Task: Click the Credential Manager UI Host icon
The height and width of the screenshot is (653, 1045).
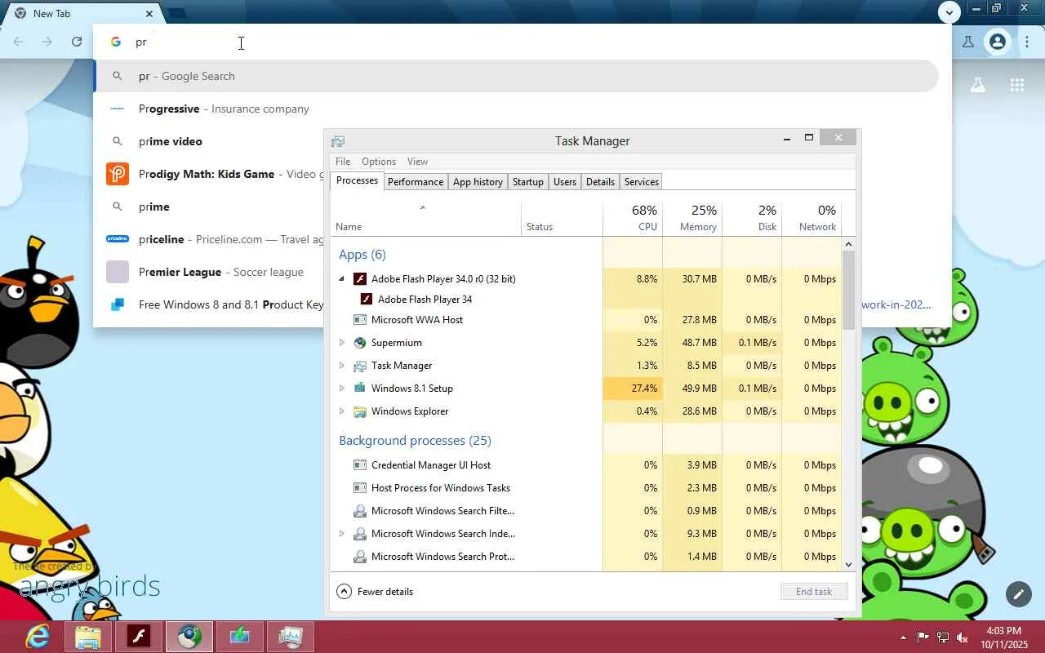Action: click(x=359, y=465)
